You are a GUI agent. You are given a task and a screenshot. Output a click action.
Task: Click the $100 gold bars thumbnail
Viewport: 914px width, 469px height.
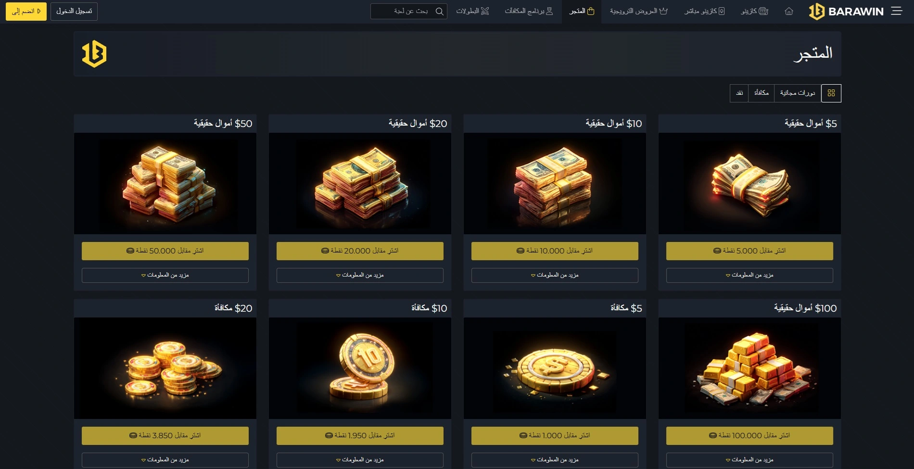tap(749, 368)
